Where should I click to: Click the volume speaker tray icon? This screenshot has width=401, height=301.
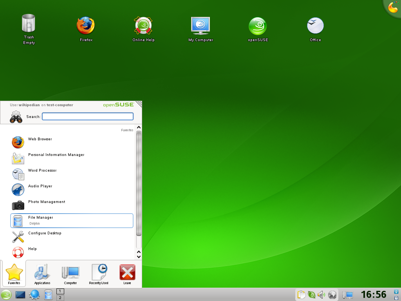[x=322, y=295]
